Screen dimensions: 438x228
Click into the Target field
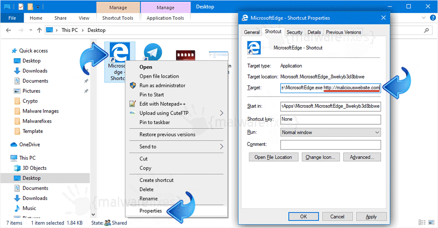(x=330, y=88)
